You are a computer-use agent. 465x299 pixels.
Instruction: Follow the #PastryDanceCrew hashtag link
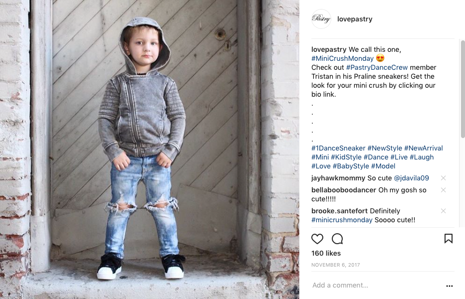pos(377,68)
